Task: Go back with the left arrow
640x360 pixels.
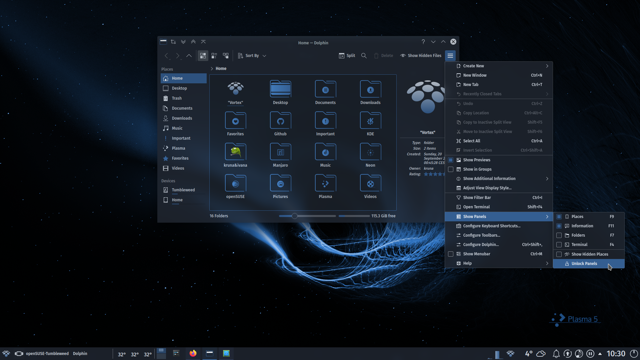Action: 166,56
